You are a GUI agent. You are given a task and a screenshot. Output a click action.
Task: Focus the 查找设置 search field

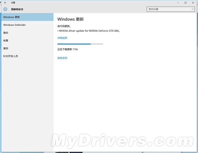pyautogui.click(x=171, y=9)
